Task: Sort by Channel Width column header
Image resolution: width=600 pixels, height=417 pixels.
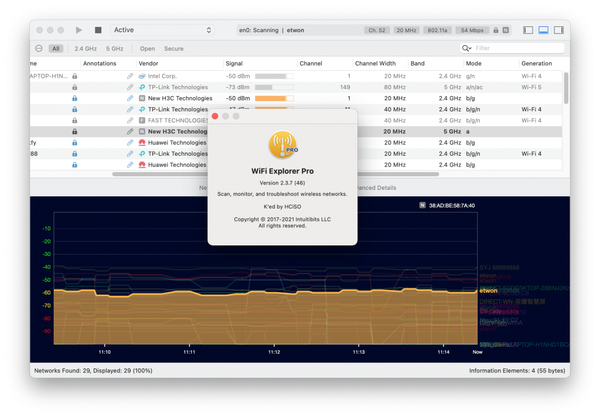Action: click(376, 63)
